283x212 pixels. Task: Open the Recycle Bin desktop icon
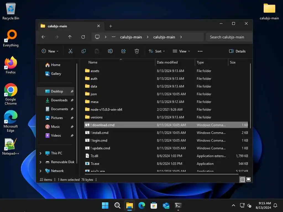(x=11, y=11)
